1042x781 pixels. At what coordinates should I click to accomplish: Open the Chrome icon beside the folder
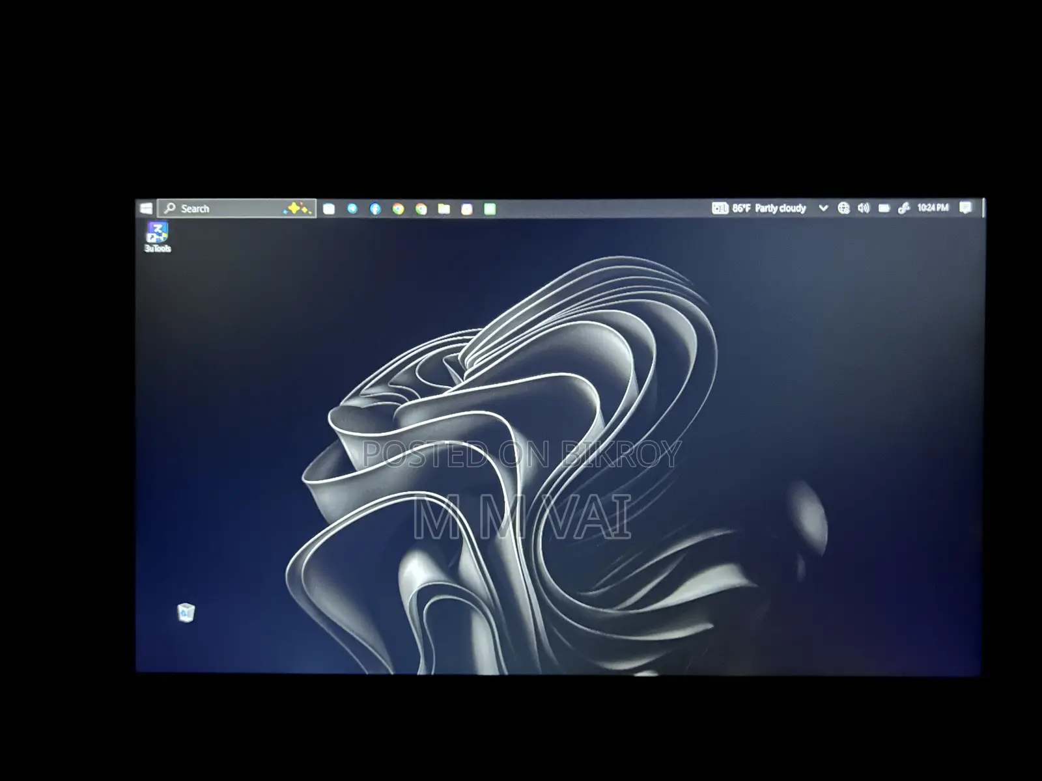pos(421,209)
